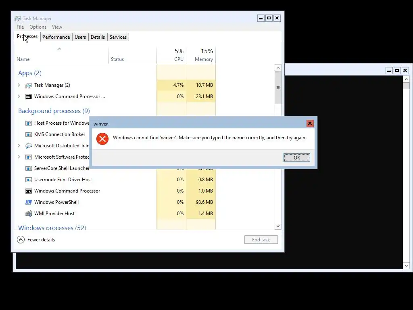The width and height of the screenshot is (413, 310).
Task: Click the Windows PowerShell icon
Action: tap(29, 202)
